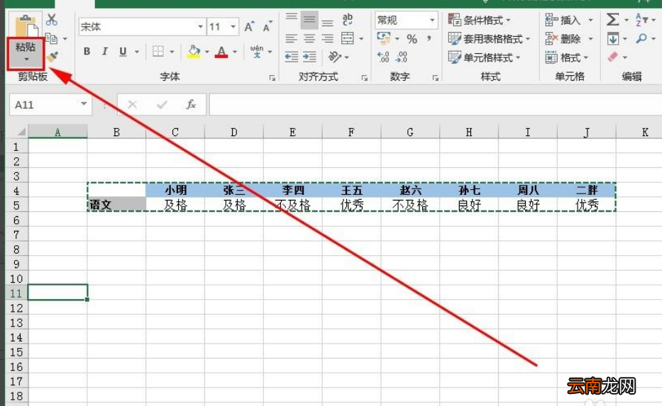Image resolution: width=662 pixels, height=406 pixels.
Task: Decrease decimal places icon
Action: (x=402, y=57)
